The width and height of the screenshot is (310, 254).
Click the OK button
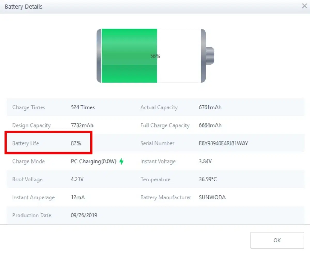pos(277,240)
